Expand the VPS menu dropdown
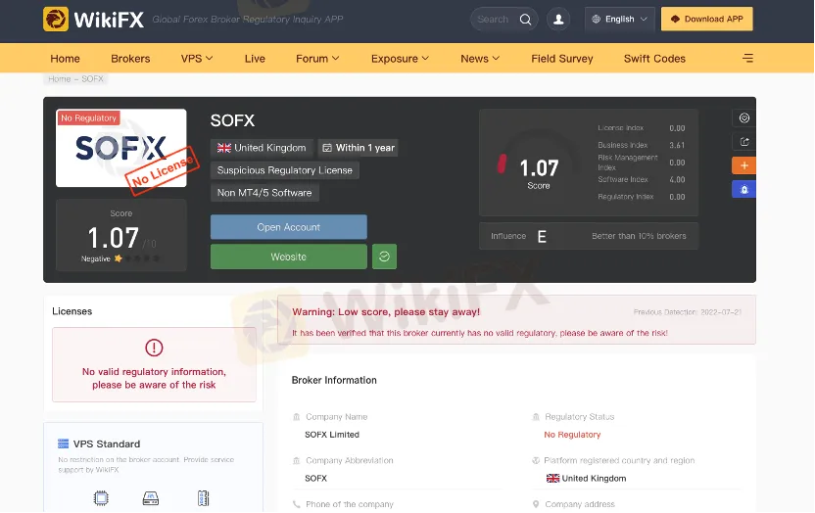The width and height of the screenshot is (815, 513). coord(197,58)
